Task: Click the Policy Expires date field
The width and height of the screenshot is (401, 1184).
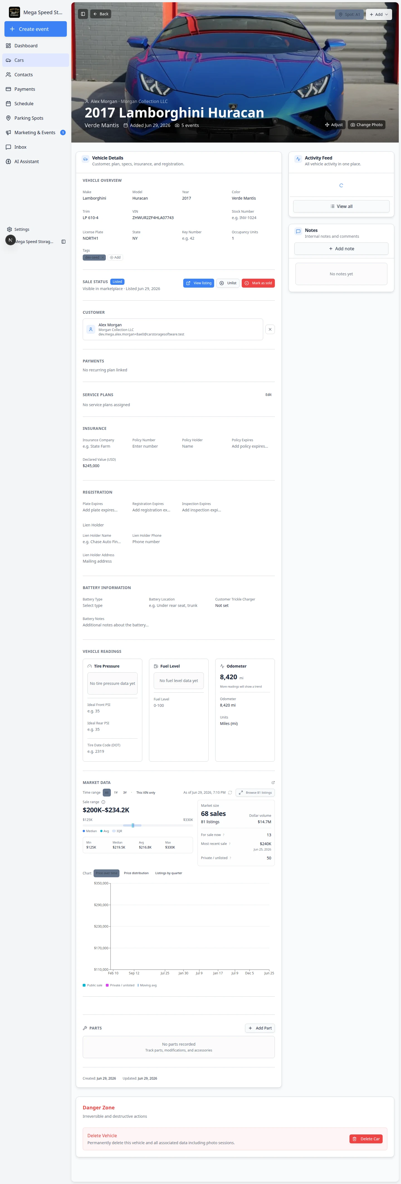Action: 253,446
